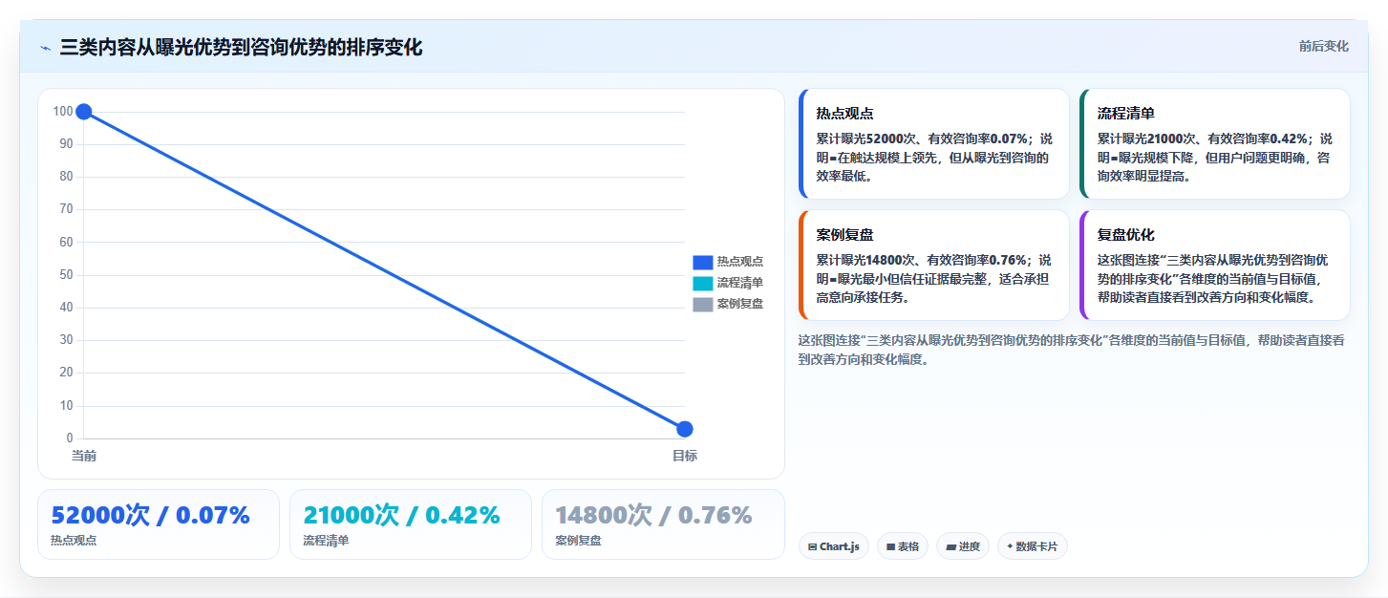Click the 进度 tag icon
Screen dimensions: 1388x598
[950, 547]
